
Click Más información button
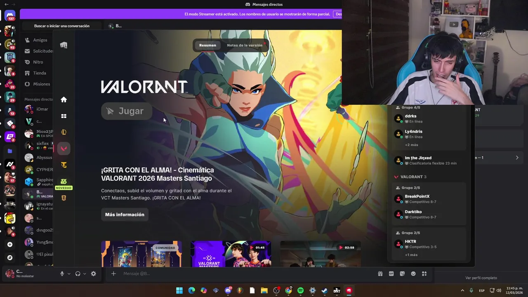(125, 214)
